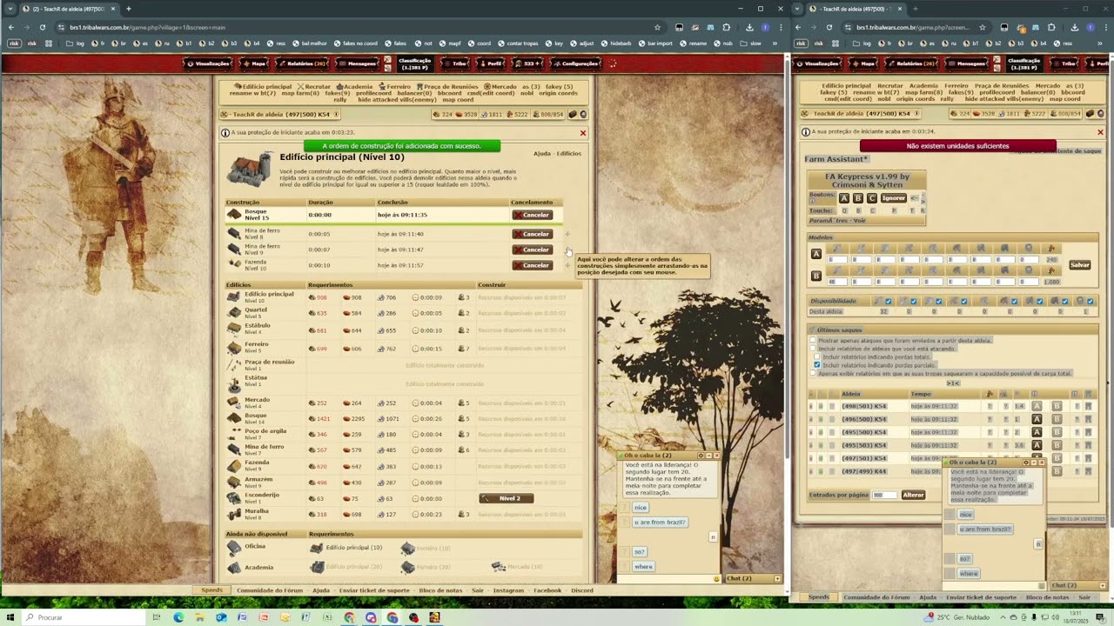Open rally point icon for (498|501) K54 row

[x=1088, y=406]
